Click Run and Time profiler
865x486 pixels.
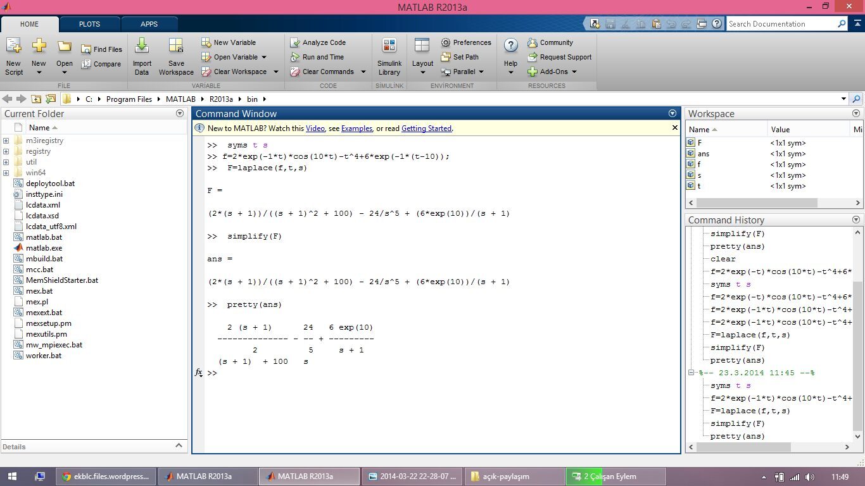[x=317, y=57]
